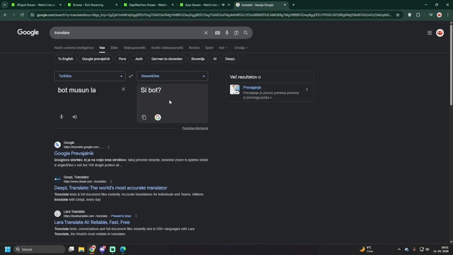Select the 'DeepL' suggestion chip
The width and height of the screenshot is (453, 255).
(x=230, y=59)
